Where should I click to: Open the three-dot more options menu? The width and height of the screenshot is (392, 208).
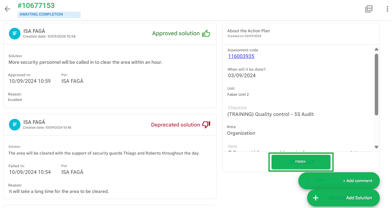click(x=387, y=9)
